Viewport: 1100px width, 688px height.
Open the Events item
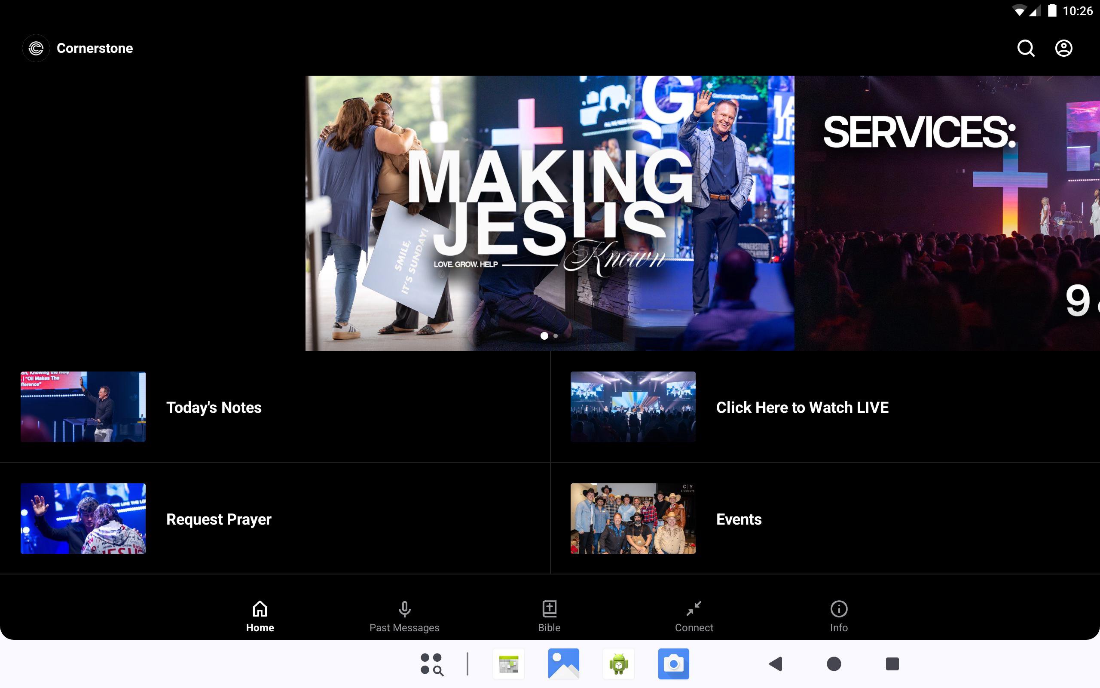(739, 519)
